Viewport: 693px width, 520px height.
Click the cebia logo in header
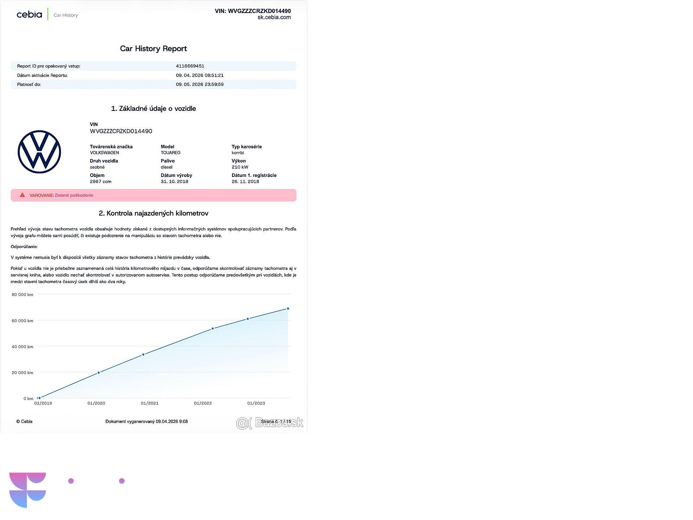[29, 14]
